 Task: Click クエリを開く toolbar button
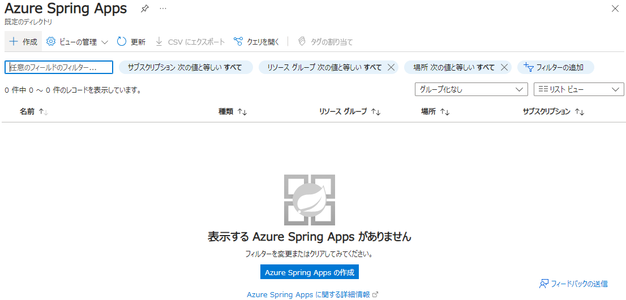point(256,41)
